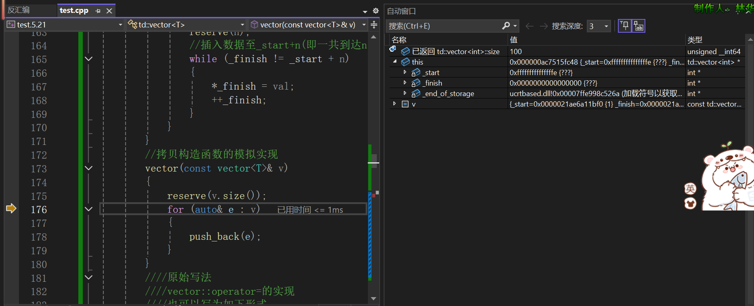Click the field icon beside _end_of_storage

click(416, 93)
